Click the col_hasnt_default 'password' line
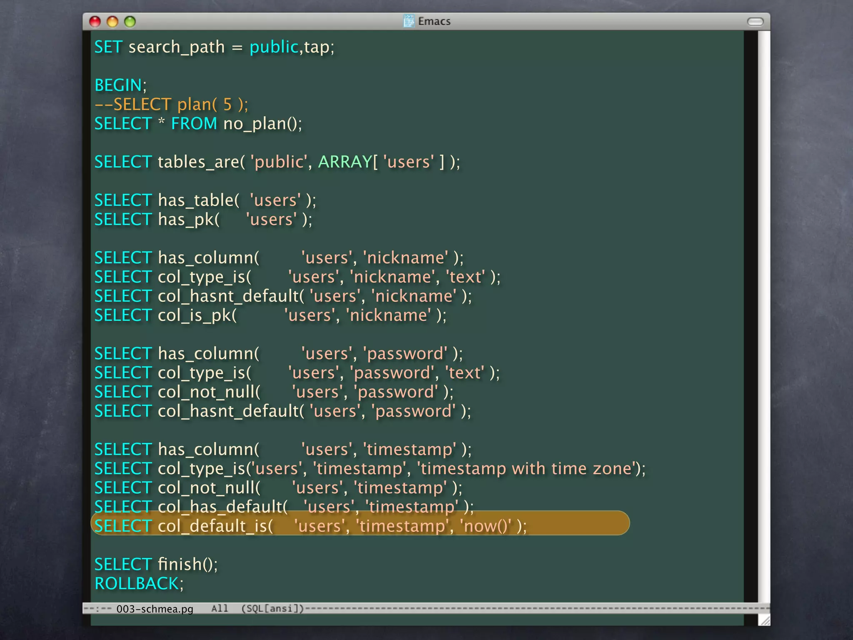This screenshot has height=640, width=853. click(x=282, y=411)
